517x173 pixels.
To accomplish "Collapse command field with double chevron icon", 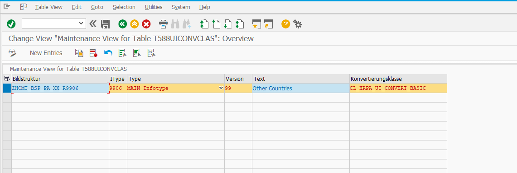I will pyautogui.click(x=93, y=23).
